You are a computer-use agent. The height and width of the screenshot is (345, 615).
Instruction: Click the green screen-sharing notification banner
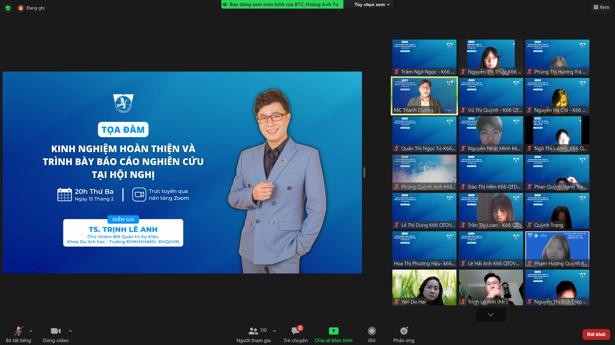pos(282,4)
